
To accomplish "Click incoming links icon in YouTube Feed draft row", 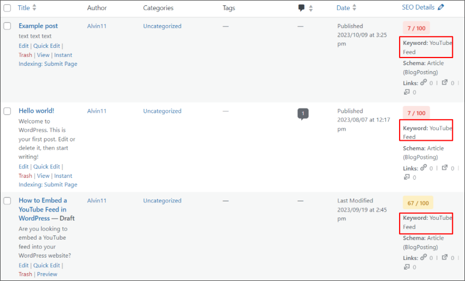I will click(407, 267).
